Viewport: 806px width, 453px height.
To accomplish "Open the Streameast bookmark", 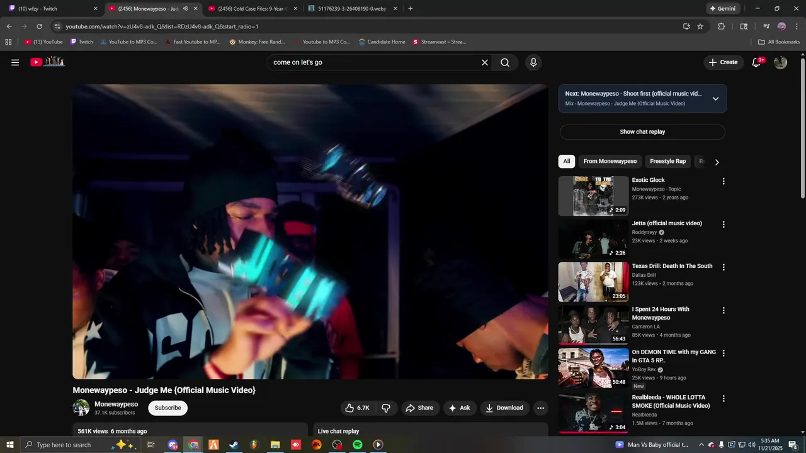I will pos(439,42).
